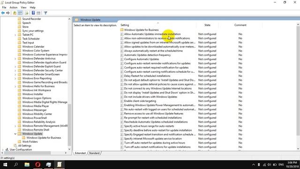Image resolution: width=300 pixels, height=169 pixels.
Task: Sort by the State column header
Action: coord(207,25)
